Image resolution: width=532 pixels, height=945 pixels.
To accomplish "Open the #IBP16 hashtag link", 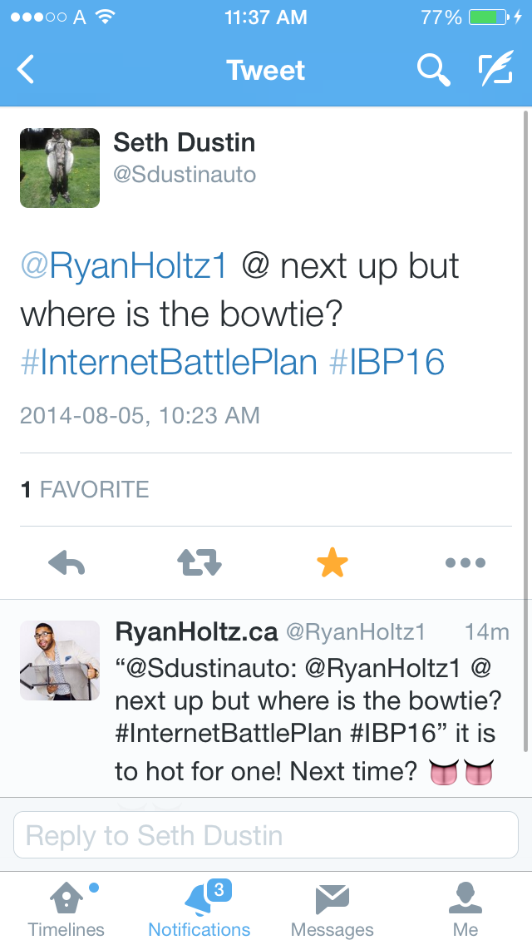I will pyautogui.click(x=387, y=363).
